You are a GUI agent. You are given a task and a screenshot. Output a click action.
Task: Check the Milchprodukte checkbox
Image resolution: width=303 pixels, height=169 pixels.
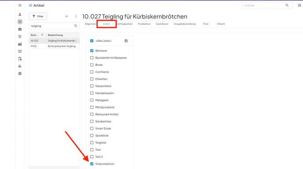click(x=92, y=108)
